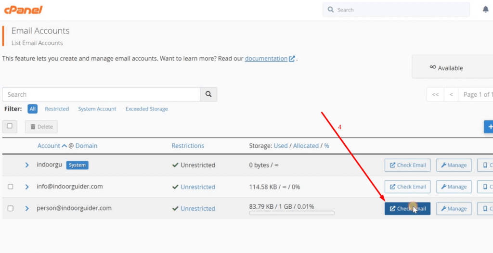The height and width of the screenshot is (253, 493).
Task: Expand info@indoorguider.com row chevron
Action: (x=27, y=187)
